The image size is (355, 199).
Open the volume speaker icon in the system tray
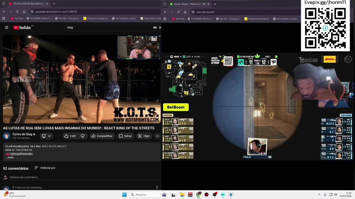[x=335, y=195]
